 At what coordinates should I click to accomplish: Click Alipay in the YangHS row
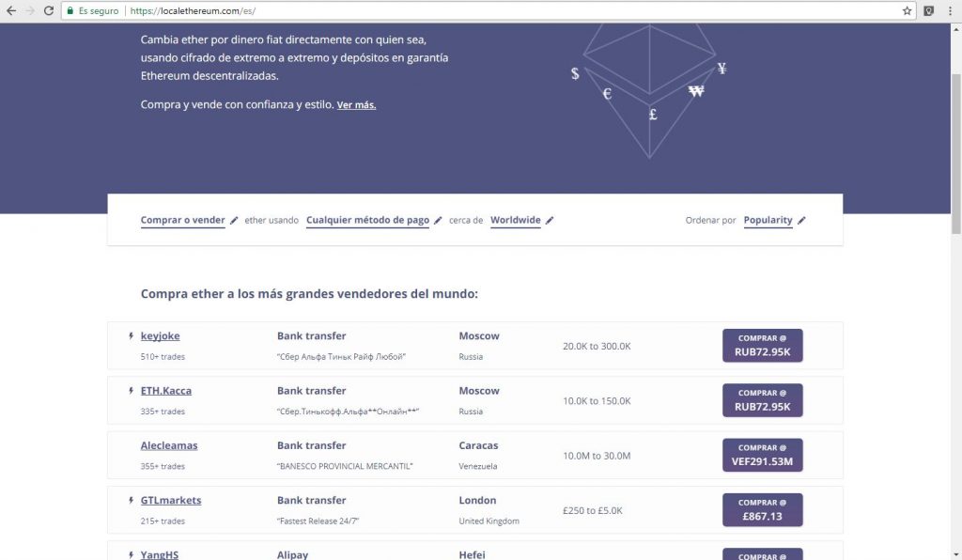(x=293, y=554)
